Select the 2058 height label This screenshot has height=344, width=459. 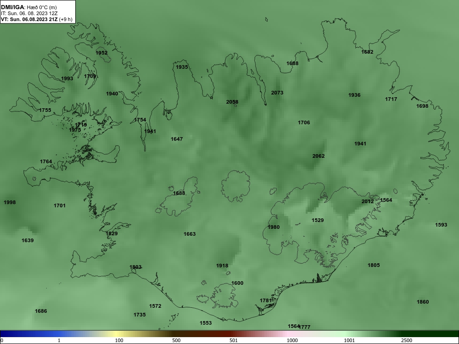[232, 102]
